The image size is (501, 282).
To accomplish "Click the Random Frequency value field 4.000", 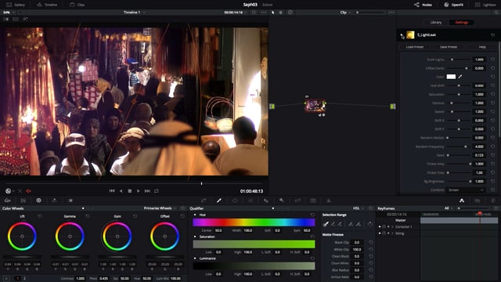I will [x=479, y=146].
